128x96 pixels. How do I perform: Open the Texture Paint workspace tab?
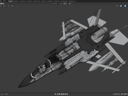[x=37, y=1]
